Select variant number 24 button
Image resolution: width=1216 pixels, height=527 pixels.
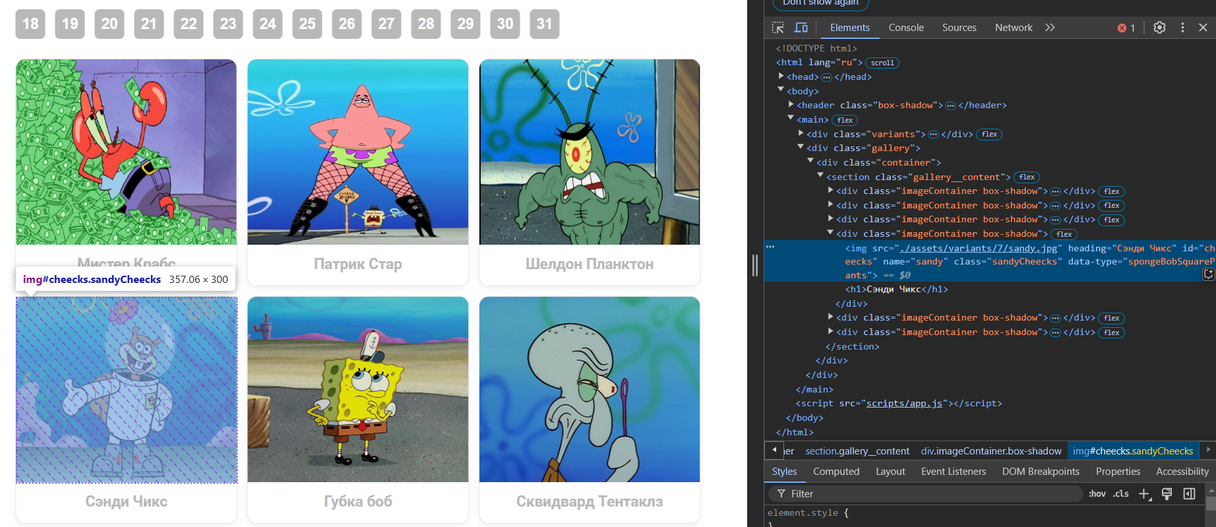(x=268, y=24)
